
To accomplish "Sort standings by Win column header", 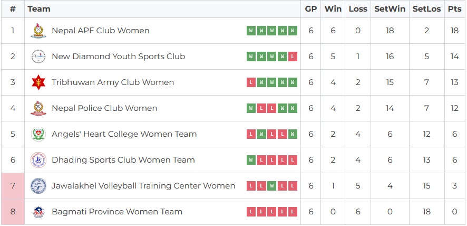I will click(x=333, y=9).
